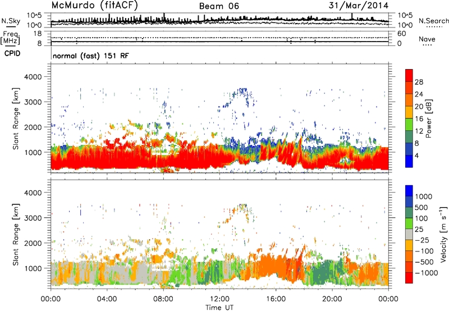Click 'Slant Range [km]' on the velocity panel
The image size is (449, 311).
click(16, 235)
